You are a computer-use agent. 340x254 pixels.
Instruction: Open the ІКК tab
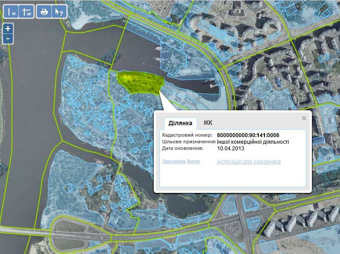[x=208, y=123]
